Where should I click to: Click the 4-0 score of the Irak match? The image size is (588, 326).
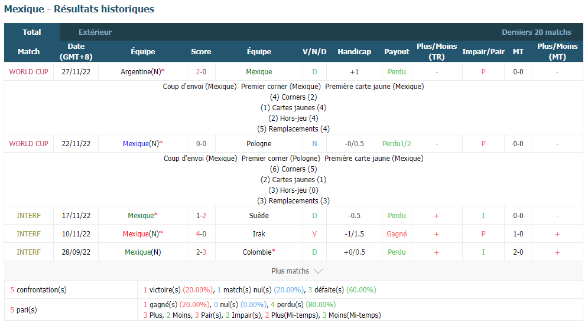point(201,234)
